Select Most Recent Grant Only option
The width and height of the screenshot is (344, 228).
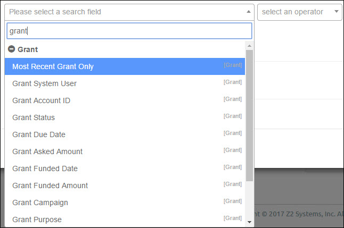pos(125,66)
